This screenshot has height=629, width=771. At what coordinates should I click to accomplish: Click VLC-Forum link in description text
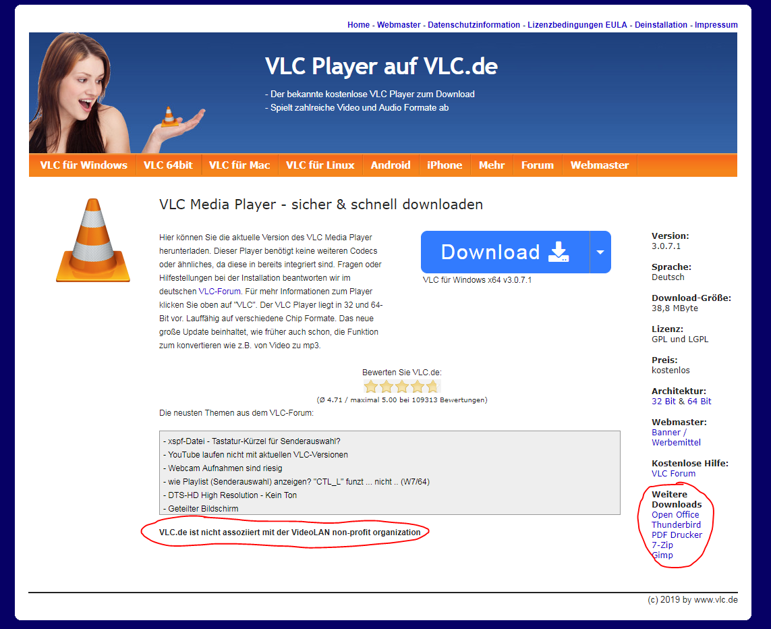click(219, 291)
